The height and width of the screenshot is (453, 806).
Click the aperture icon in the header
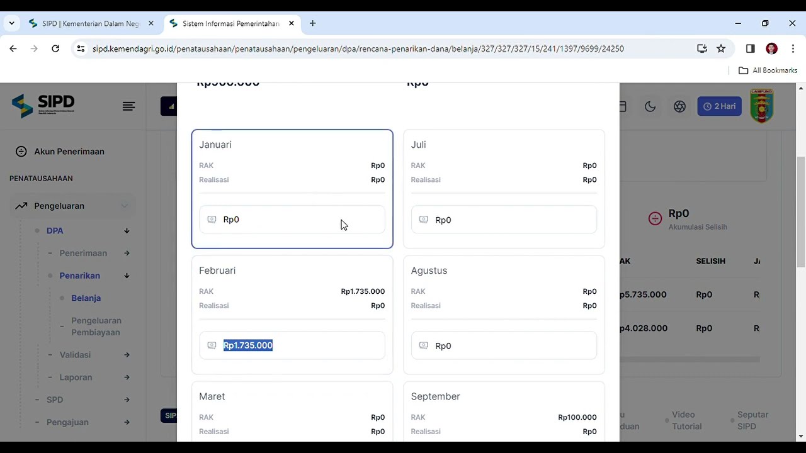(679, 106)
